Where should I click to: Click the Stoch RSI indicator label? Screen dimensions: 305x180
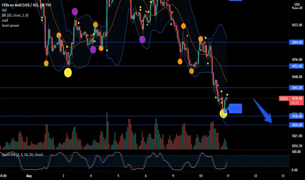[22, 155]
